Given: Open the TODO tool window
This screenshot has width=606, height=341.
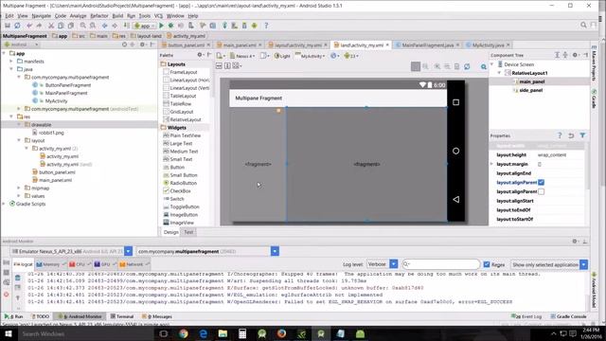Looking at the screenshot, I should [x=40, y=316].
